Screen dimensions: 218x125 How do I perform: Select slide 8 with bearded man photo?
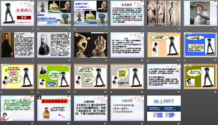[54, 45]
